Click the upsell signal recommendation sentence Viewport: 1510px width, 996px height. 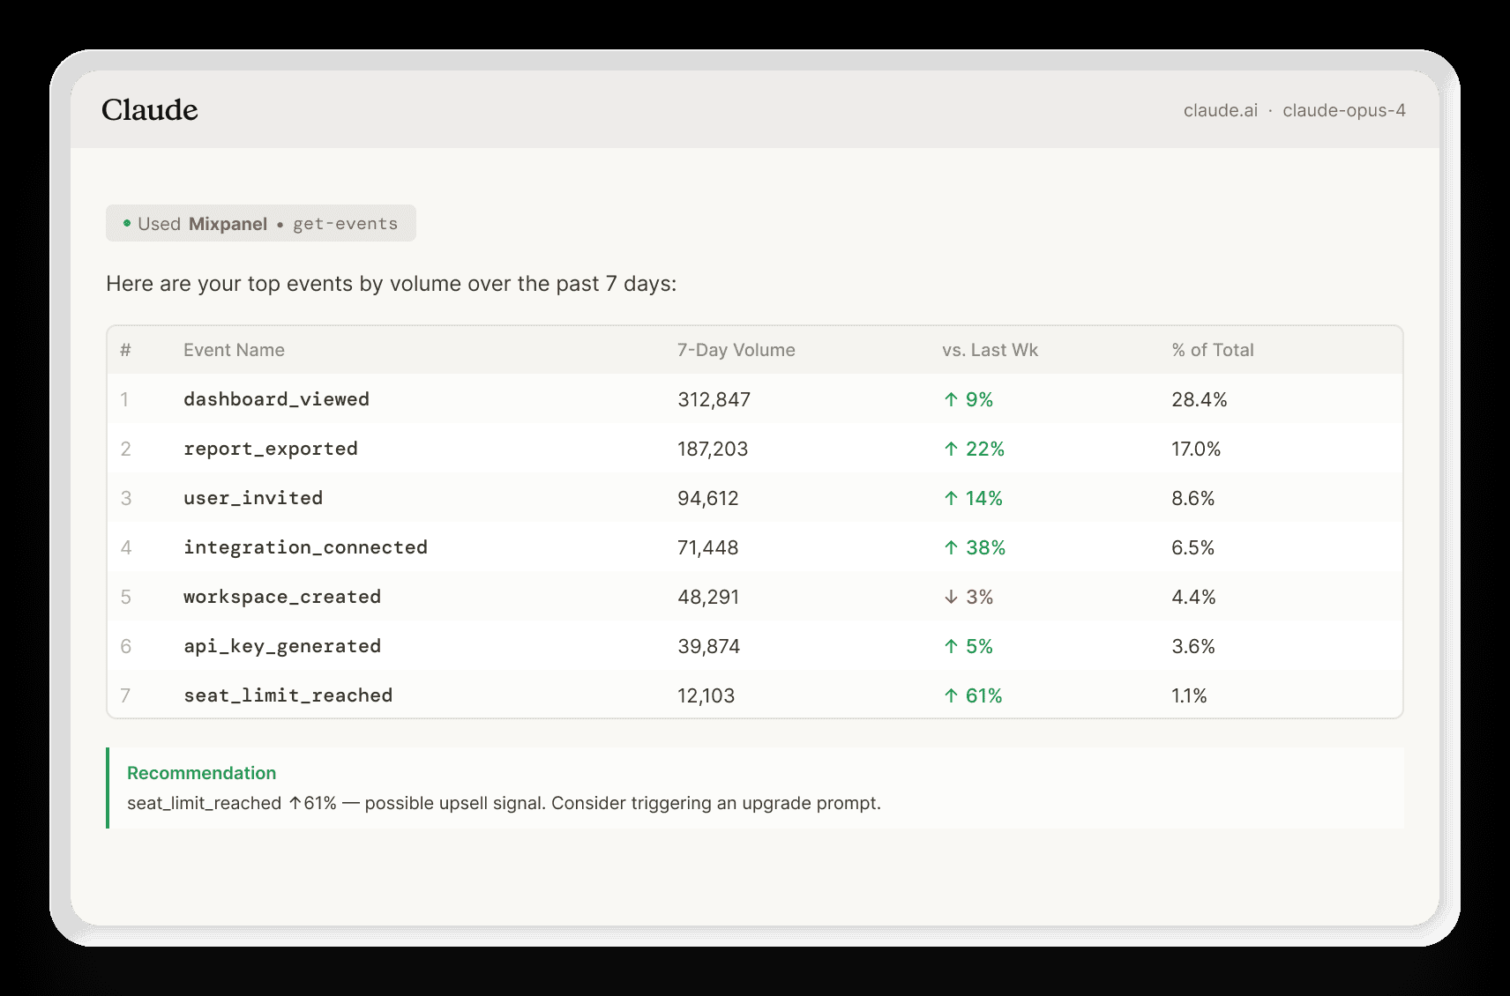[x=504, y=803]
